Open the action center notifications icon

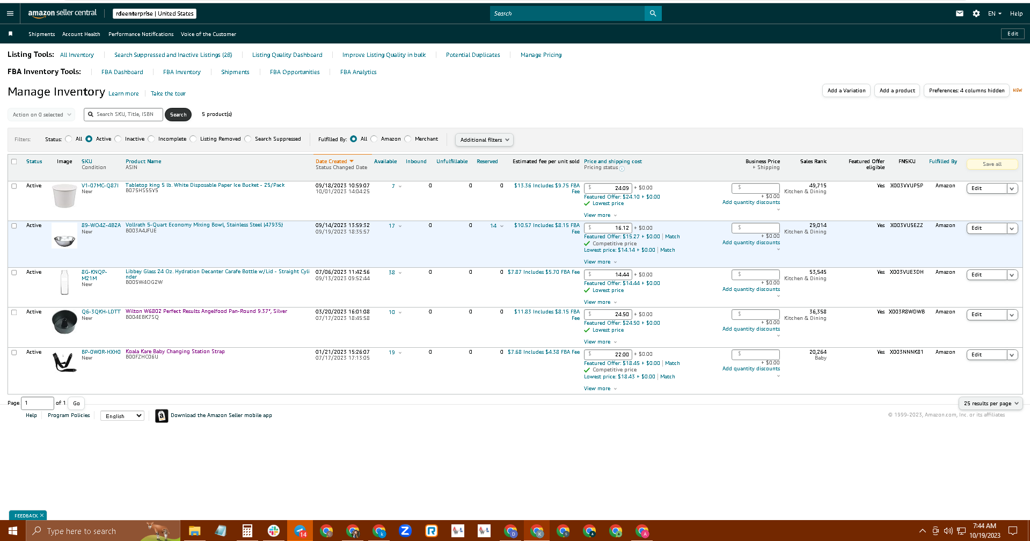point(1013,531)
